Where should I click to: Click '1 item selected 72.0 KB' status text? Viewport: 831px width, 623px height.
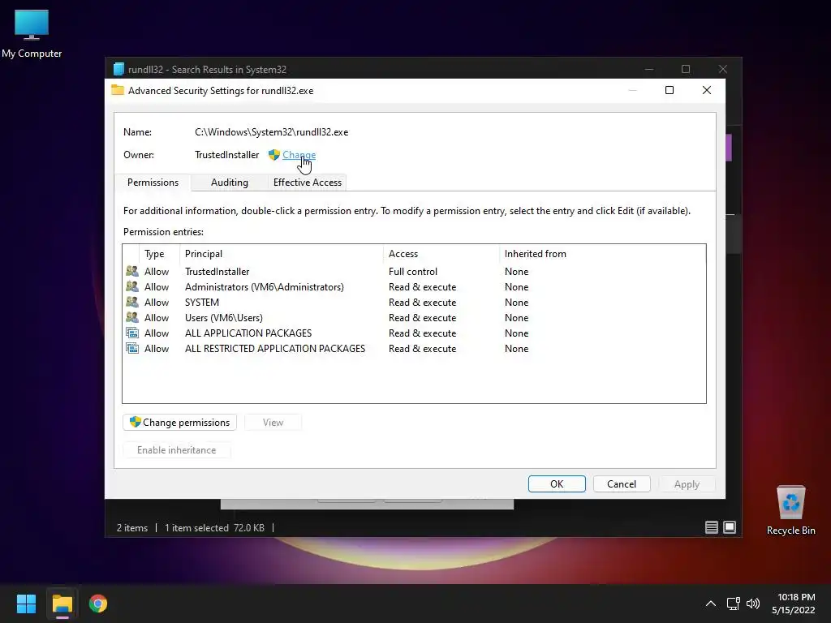click(214, 527)
